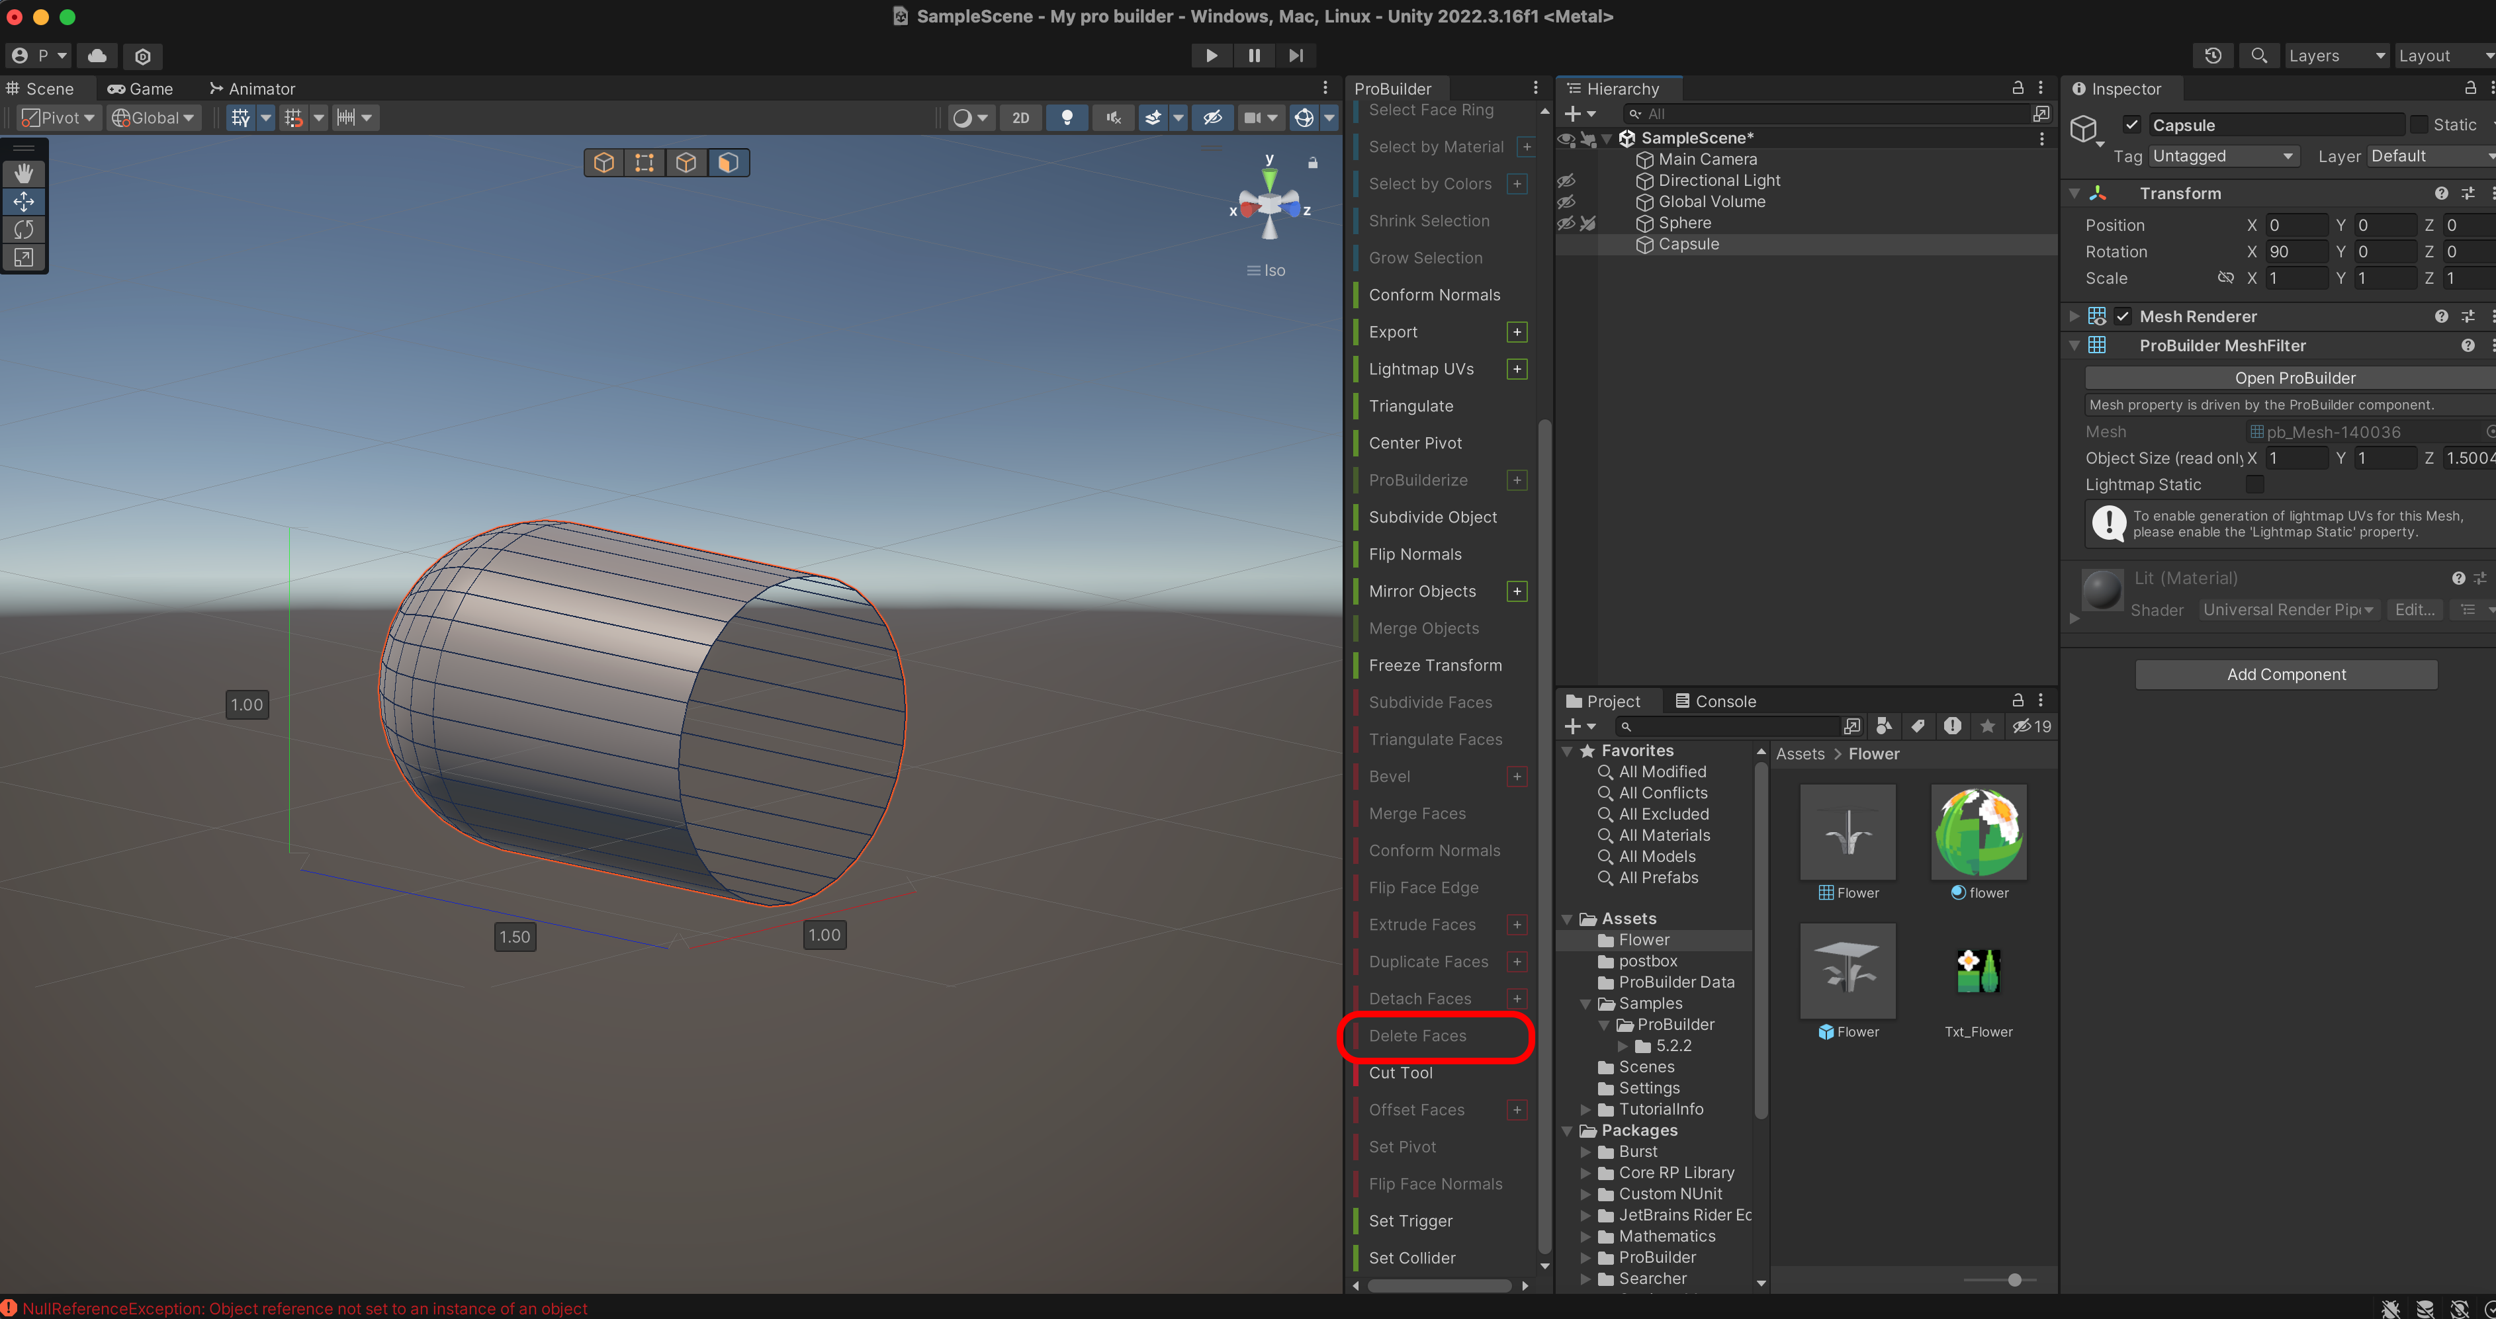Switch to the Game tab
The image size is (2496, 1319).
click(140, 89)
